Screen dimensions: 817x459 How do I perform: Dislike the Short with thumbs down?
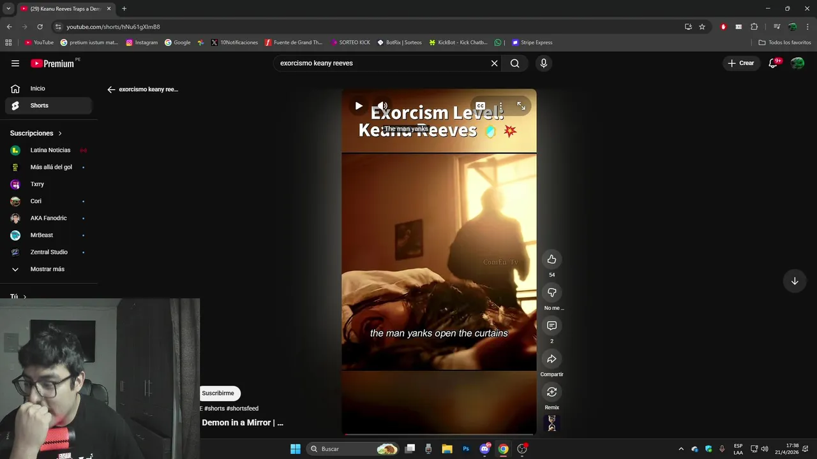[x=552, y=293]
